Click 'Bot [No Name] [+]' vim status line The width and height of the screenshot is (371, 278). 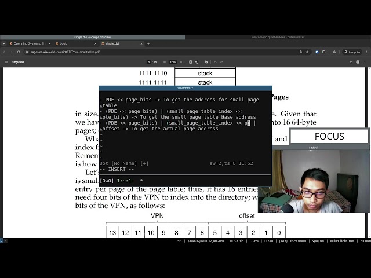click(x=123, y=163)
